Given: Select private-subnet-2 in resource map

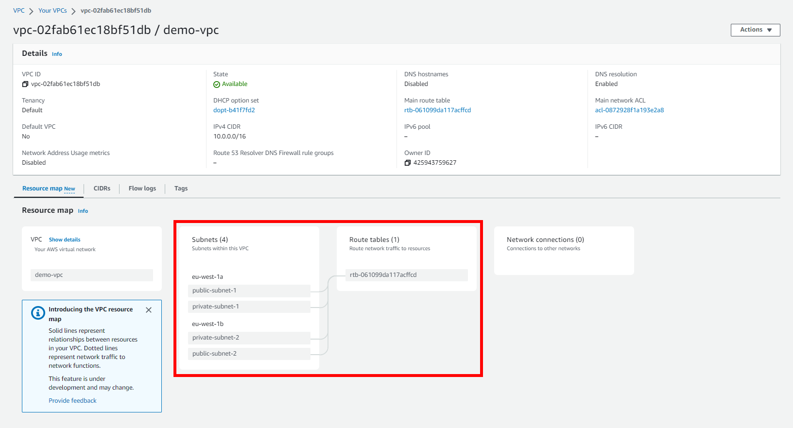Looking at the screenshot, I should pos(249,338).
